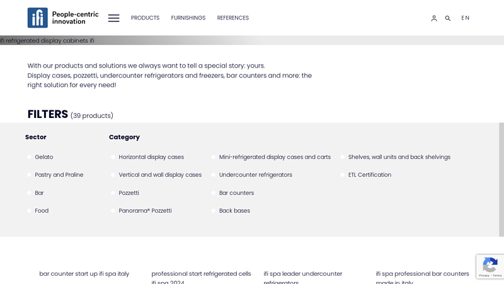Filter by Shelves, wall units and back shelvings
The height and width of the screenshot is (284, 504).
(x=396, y=157)
